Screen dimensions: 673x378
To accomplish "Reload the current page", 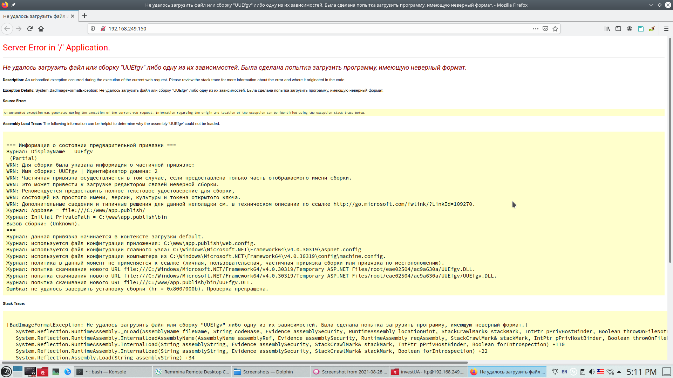I will pos(30,29).
